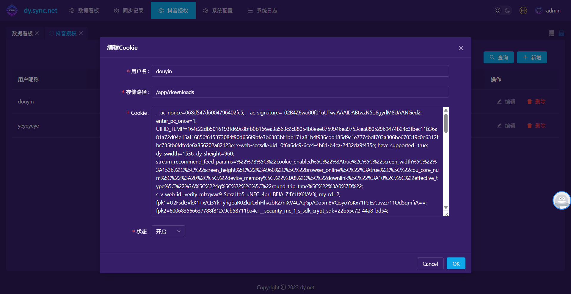Select the douyin cell in the table
The image size is (571, 294).
point(26,102)
